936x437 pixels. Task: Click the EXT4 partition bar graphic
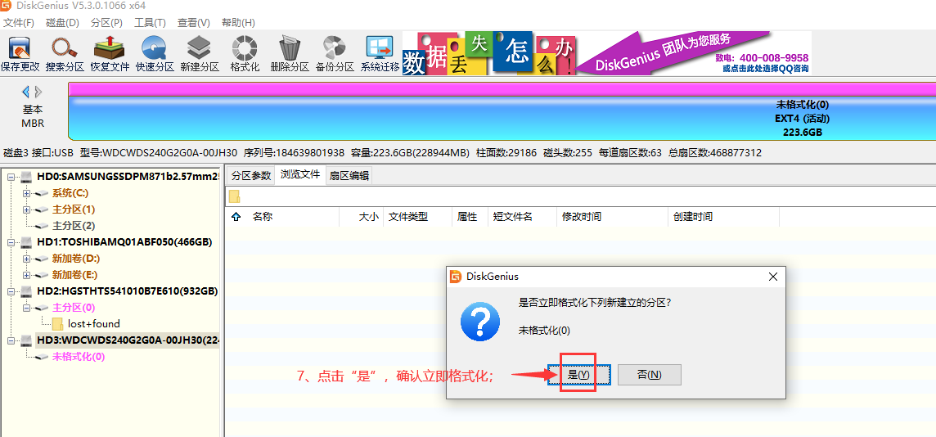(x=502, y=118)
